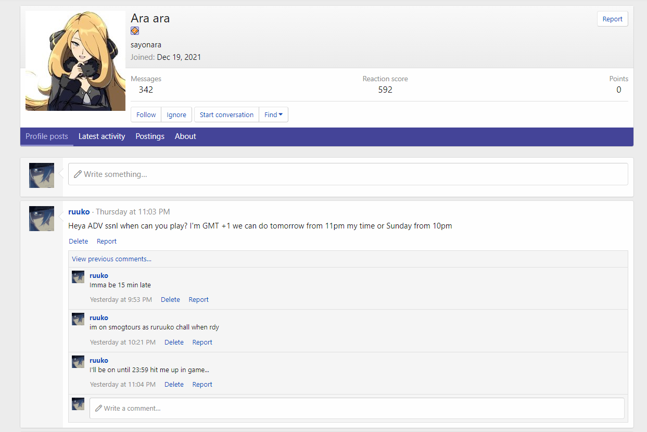Open ruuko name on 15 min late comment
647x432 pixels.
99,275
